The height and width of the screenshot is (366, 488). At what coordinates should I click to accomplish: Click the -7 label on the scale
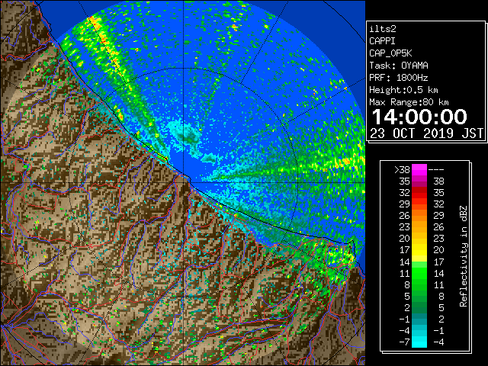[x=404, y=342]
